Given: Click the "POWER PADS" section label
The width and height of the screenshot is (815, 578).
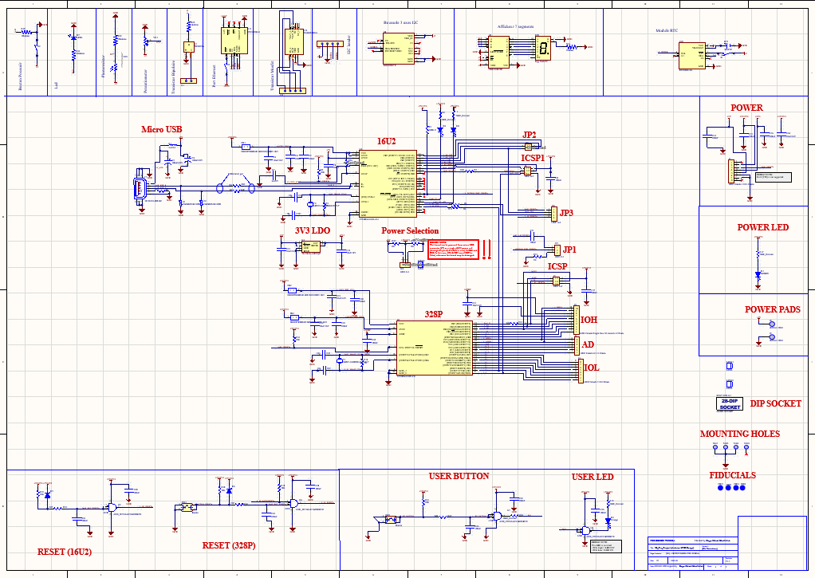Looking at the screenshot, I should pyautogui.click(x=772, y=309).
